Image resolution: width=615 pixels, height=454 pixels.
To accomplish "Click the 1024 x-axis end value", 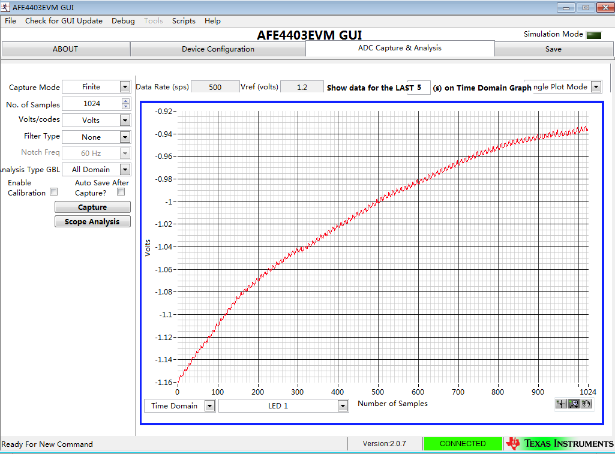I will (588, 392).
